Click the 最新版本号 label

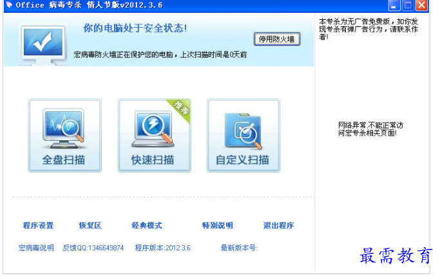pyautogui.click(x=239, y=248)
